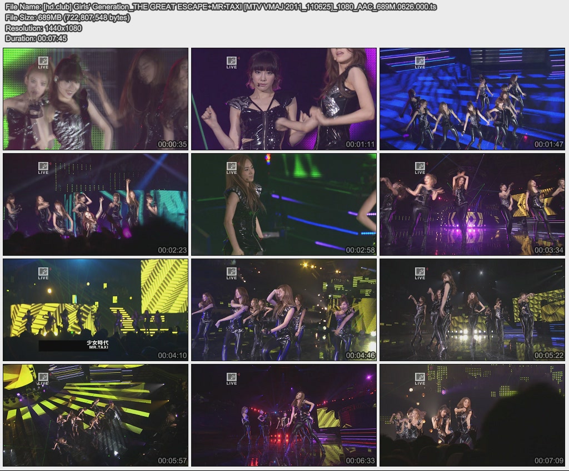Open the thumbnail timestamped 00:04:10
Screen dimensions: 569x471
click(x=96, y=310)
